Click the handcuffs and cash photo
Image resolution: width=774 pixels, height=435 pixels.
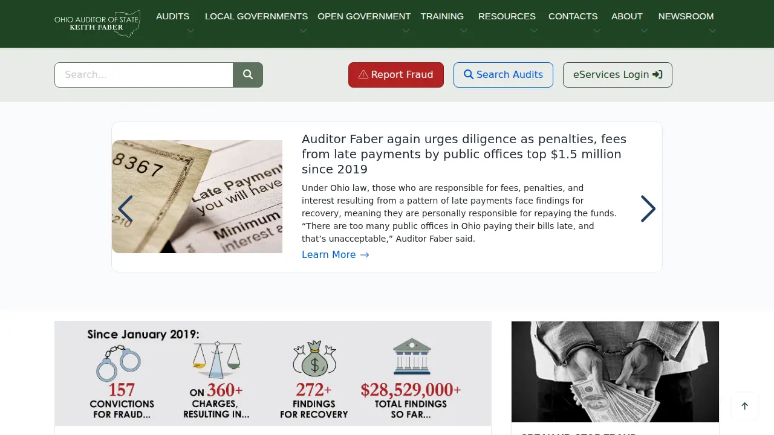615,372
